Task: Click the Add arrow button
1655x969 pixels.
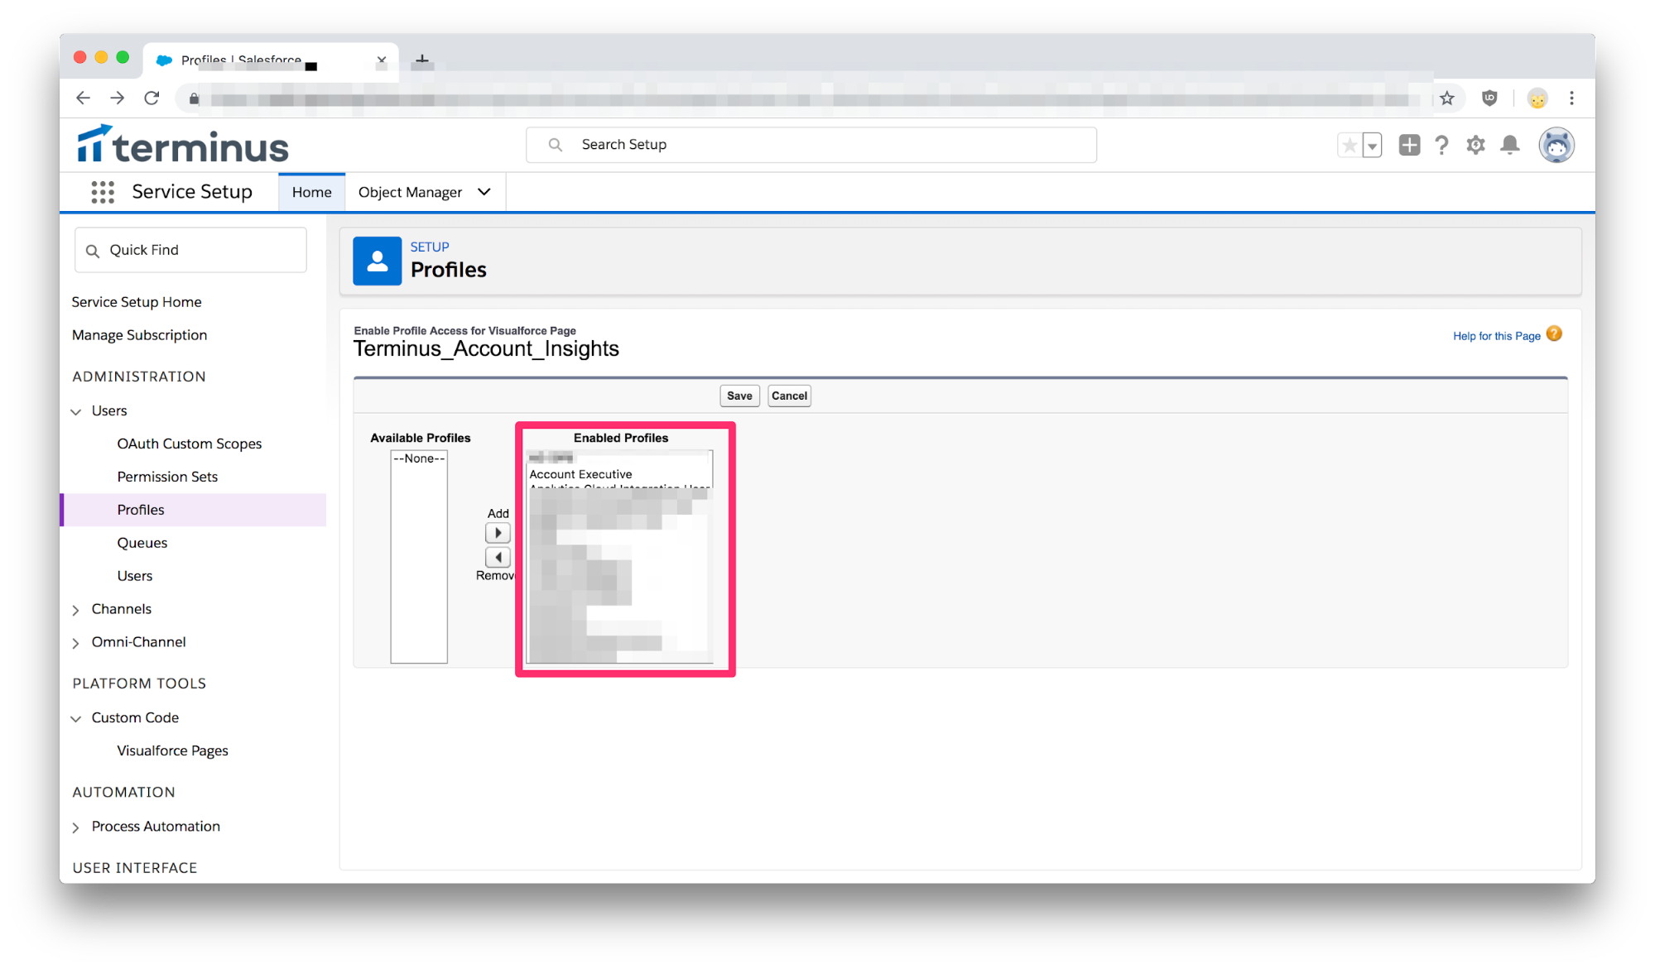Action: [498, 533]
